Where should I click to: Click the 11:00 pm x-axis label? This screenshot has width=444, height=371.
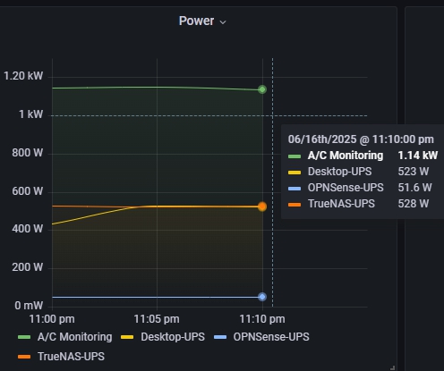(x=52, y=319)
